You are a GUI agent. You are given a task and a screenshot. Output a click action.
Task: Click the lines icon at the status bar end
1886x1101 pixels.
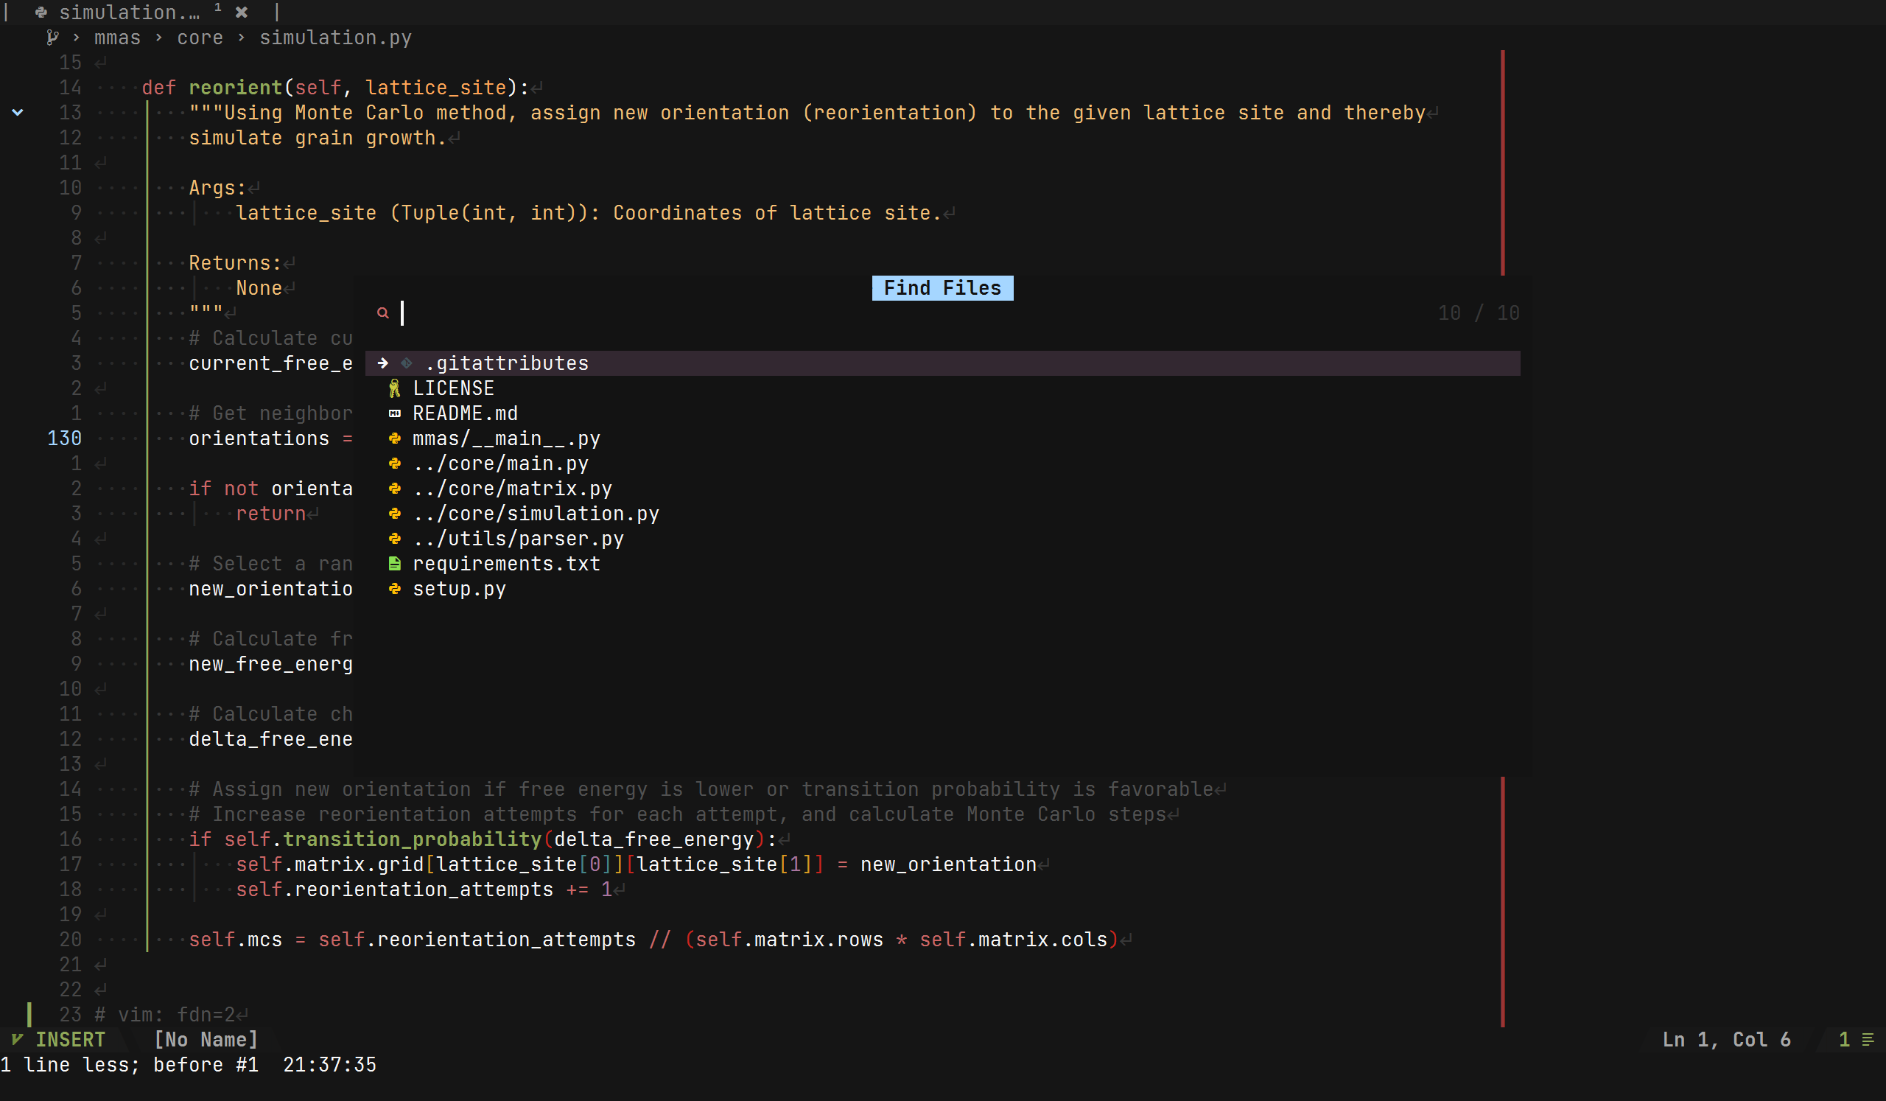click(1868, 1040)
